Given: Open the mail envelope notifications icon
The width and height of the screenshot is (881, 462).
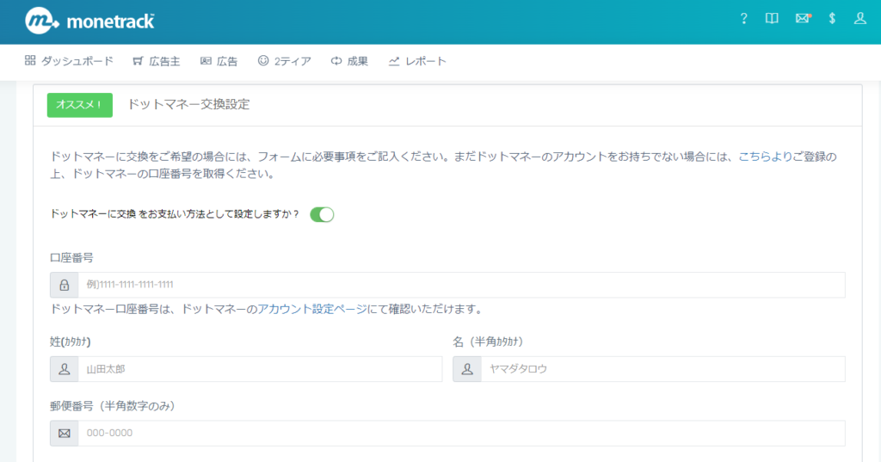Looking at the screenshot, I should pos(803,19).
